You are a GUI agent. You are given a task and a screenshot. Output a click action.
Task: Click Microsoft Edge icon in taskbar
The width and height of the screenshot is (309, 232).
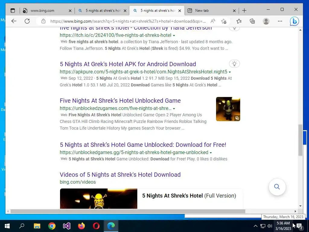click(x=111, y=226)
